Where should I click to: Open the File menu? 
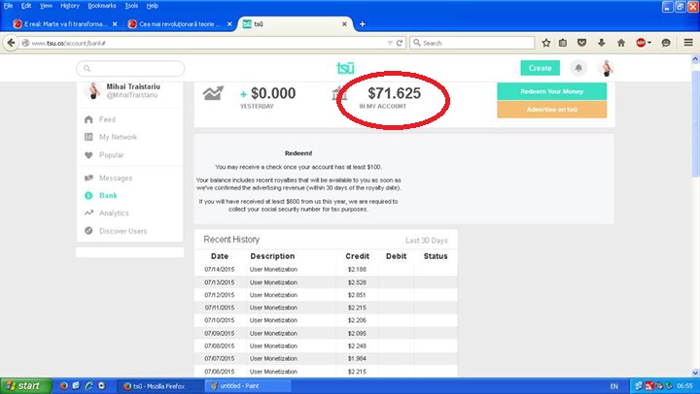pyautogui.click(x=8, y=6)
